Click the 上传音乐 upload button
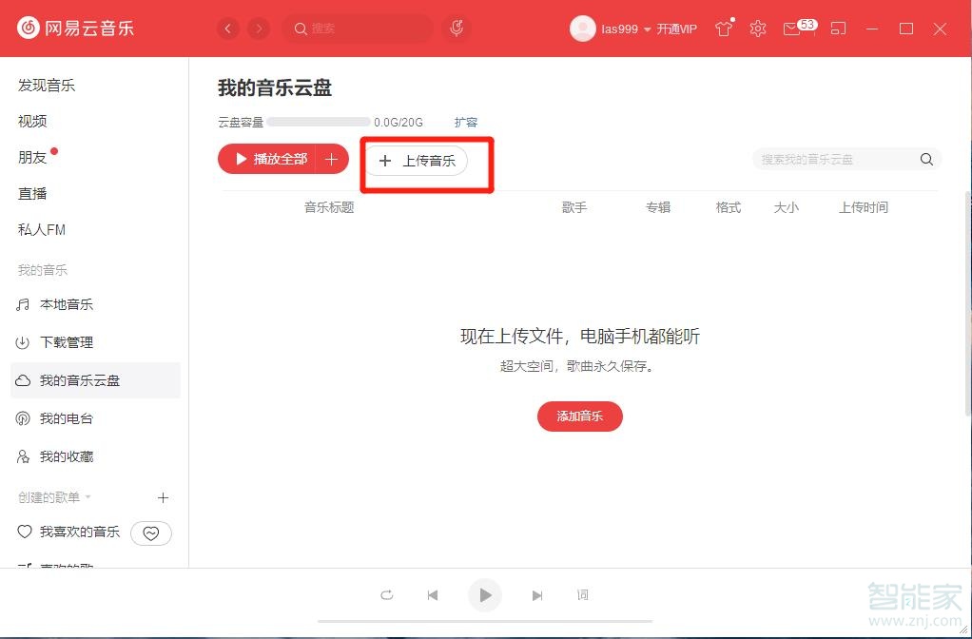The width and height of the screenshot is (972, 639). point(419,161)
